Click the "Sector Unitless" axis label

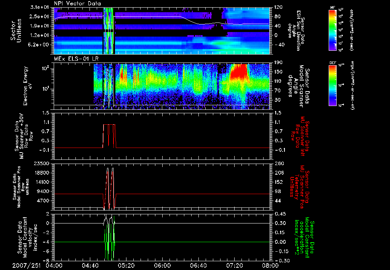pyautogui.click(x=16, y=31)
